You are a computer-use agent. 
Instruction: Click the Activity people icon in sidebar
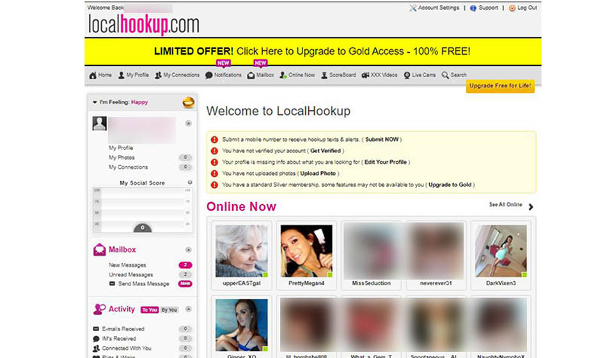100,309
